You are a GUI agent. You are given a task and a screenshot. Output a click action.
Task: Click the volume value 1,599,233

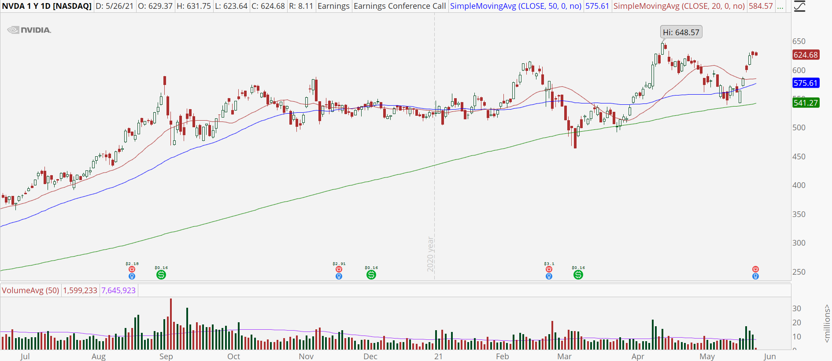click(x=80, y=290)
